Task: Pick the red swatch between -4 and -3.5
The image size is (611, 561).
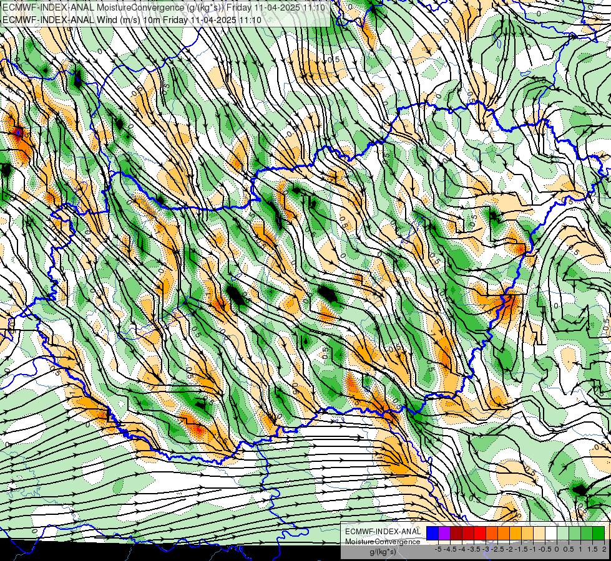Action: (x=468, y=534)
